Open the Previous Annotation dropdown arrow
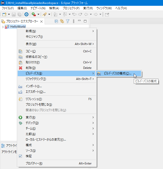This screenshot has width=163, height=169. pyautogui.click(x=70, y=14)
